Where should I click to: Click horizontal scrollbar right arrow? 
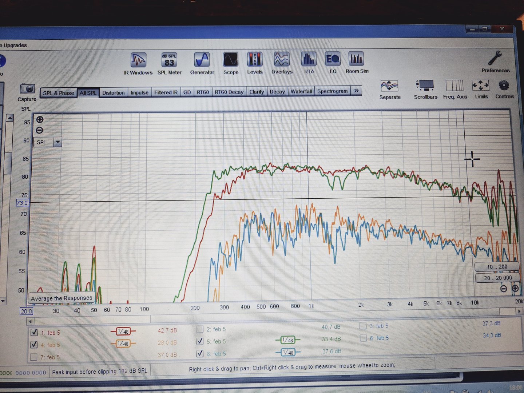pos(520,311)
